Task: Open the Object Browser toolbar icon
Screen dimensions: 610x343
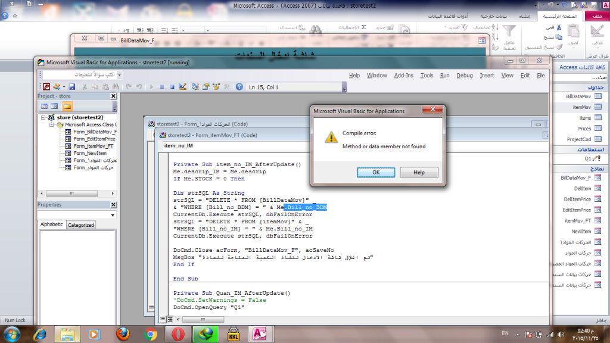Action: [x=216, y=87]
